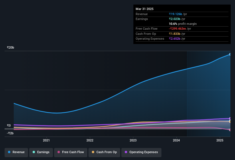Toggle the Cash From Op legend button
This screenshot has width=235, height=160.
point(104,152)
